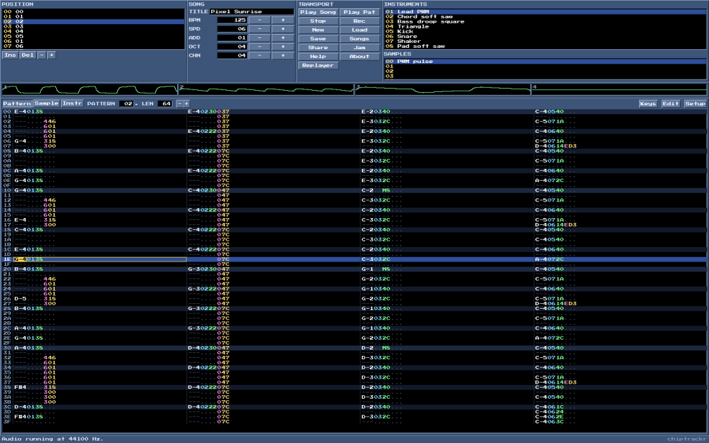Click the Play Song button
This screenshot has height=443, width=709.
318,12
